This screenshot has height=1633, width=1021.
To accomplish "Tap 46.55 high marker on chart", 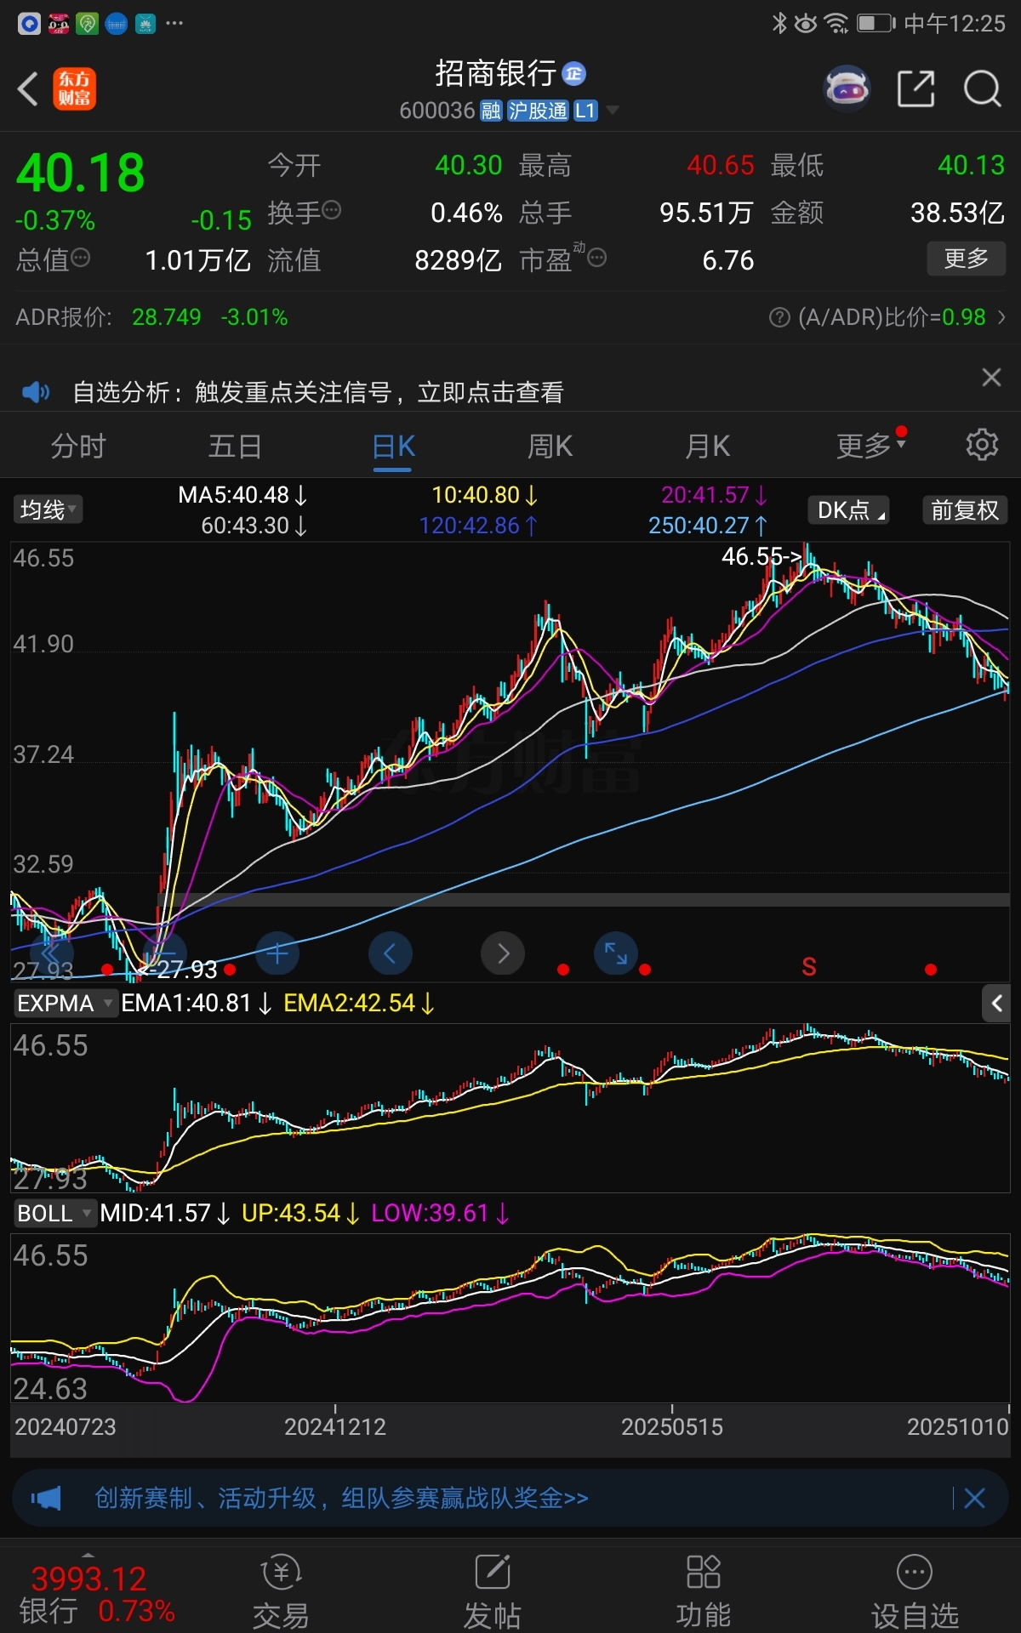I will (761, 556).
